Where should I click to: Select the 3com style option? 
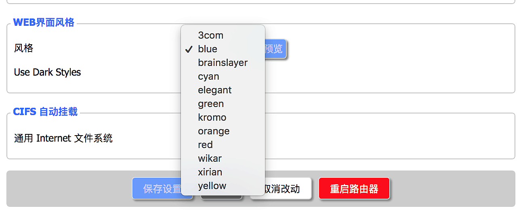(210, 35)
